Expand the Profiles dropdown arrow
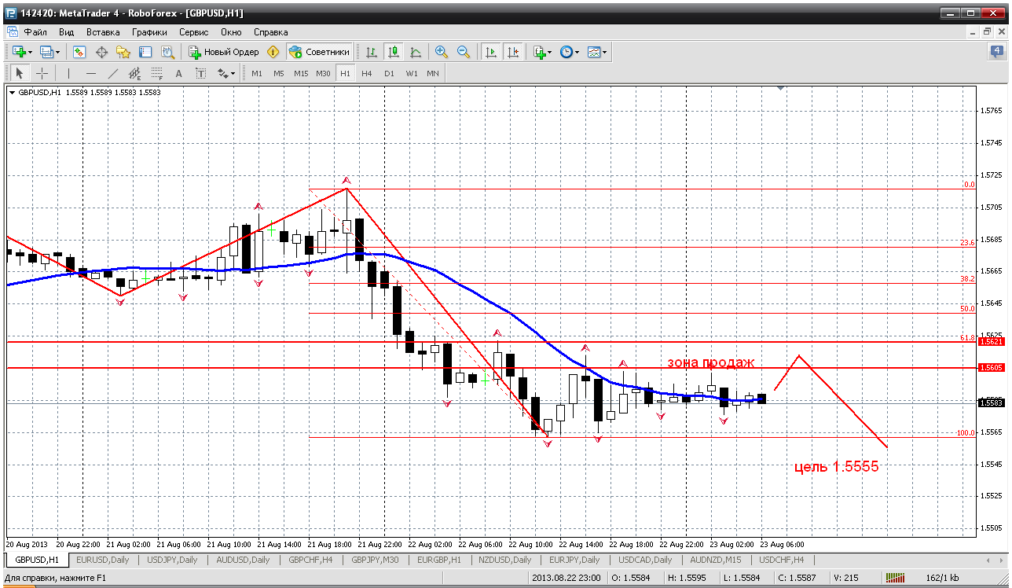 [x=58, y=52]
